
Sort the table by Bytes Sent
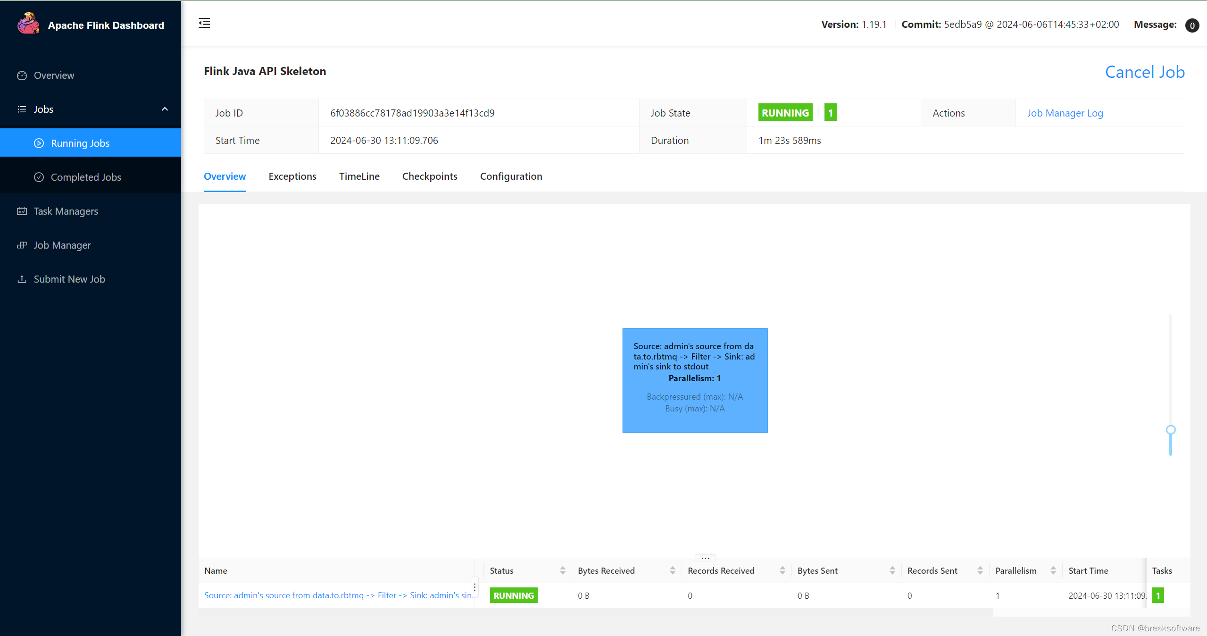[892, 571]
